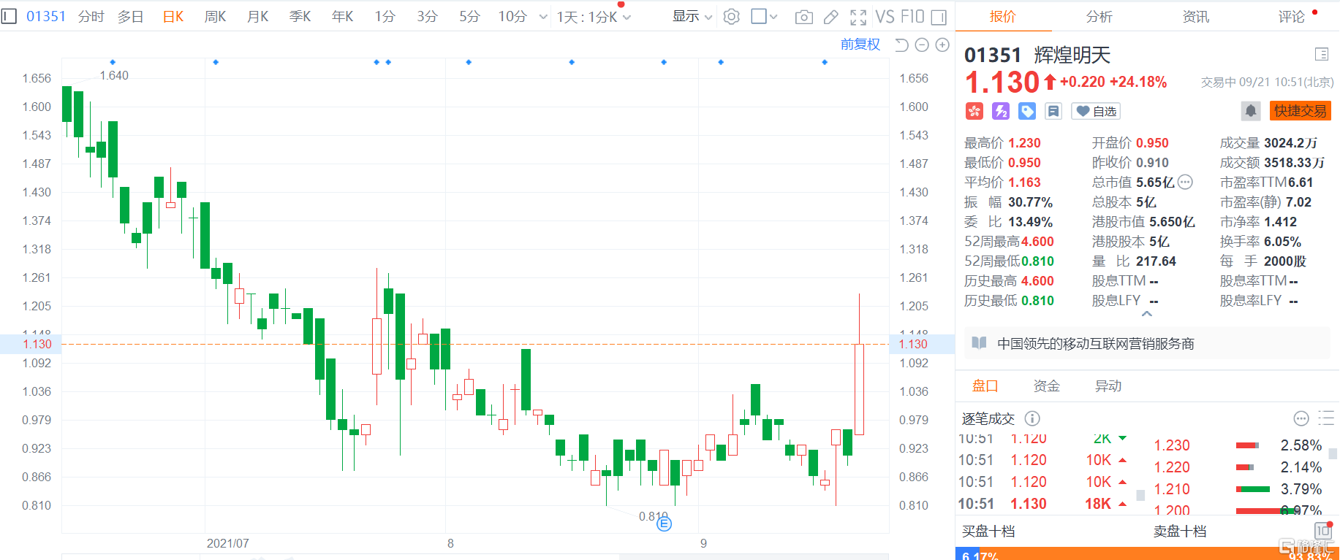Select the 周K weekly chart tab
The image size is (1340, 560).
(216, 16)
